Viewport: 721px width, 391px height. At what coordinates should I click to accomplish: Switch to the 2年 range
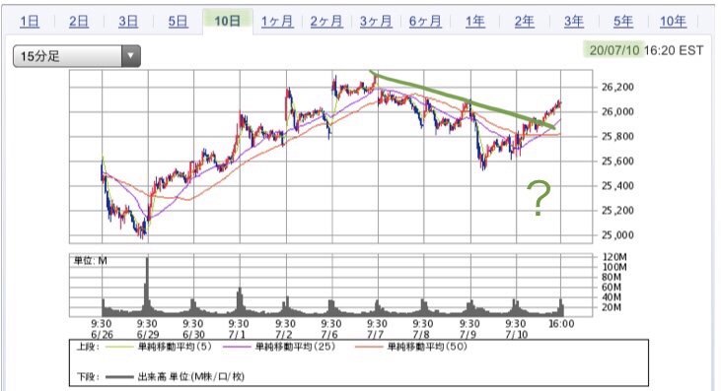524,21
